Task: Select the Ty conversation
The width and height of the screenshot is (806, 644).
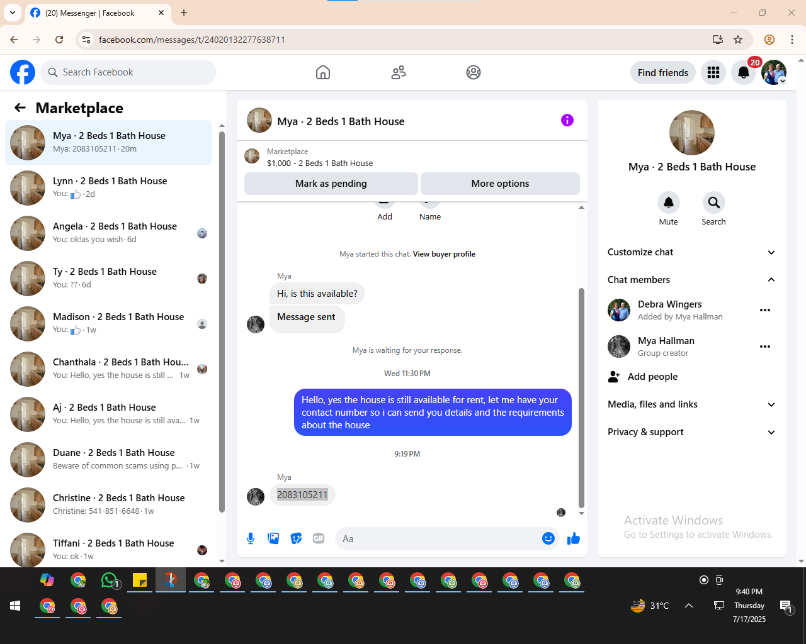Action: [108, 279]
